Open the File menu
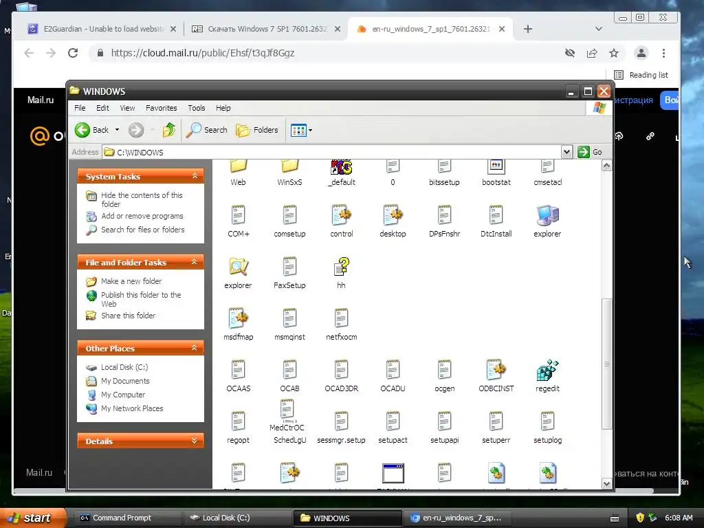The width and height of the screenshot is (704, 528). click(80, 108)
